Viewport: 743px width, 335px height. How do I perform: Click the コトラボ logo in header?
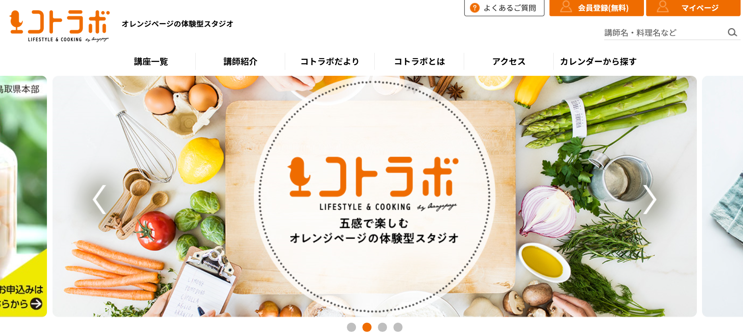point(59,26)
